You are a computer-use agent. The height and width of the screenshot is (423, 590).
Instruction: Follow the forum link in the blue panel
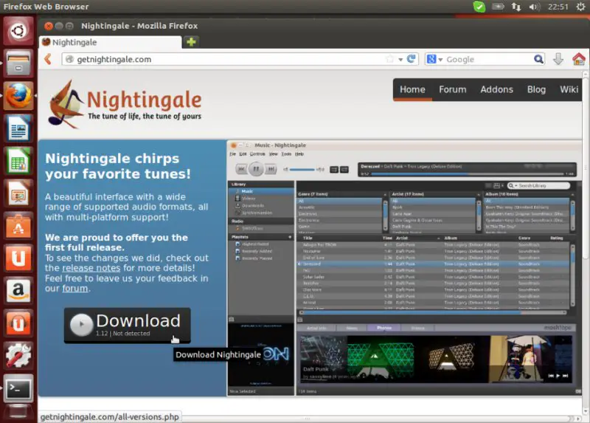75,289
